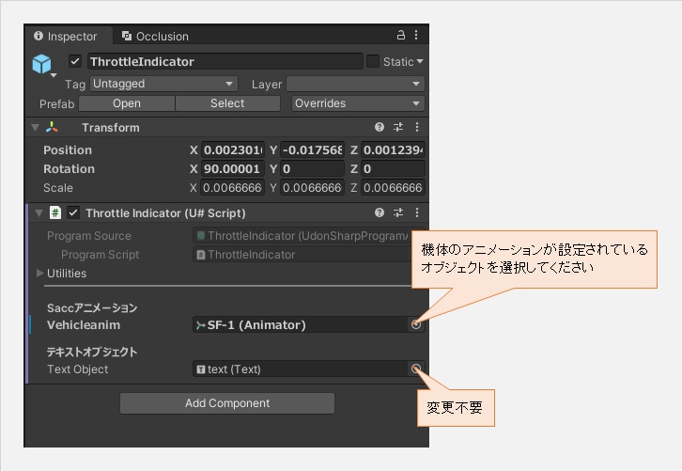Click the Program Script ThrottleIndicator field

(x=302, y=255)
